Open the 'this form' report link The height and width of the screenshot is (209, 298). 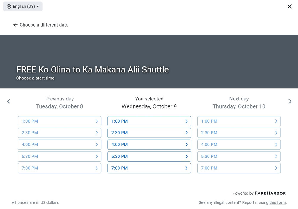[277, 202]
